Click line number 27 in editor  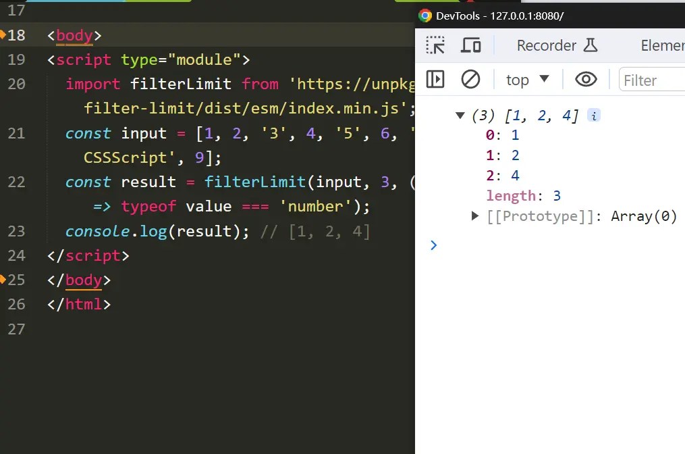coord(16,329)
